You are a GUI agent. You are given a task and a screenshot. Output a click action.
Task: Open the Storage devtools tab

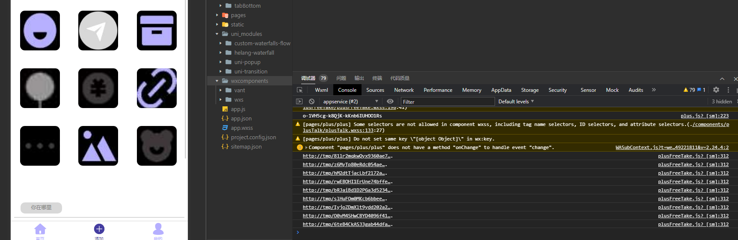tap(530, 90)
